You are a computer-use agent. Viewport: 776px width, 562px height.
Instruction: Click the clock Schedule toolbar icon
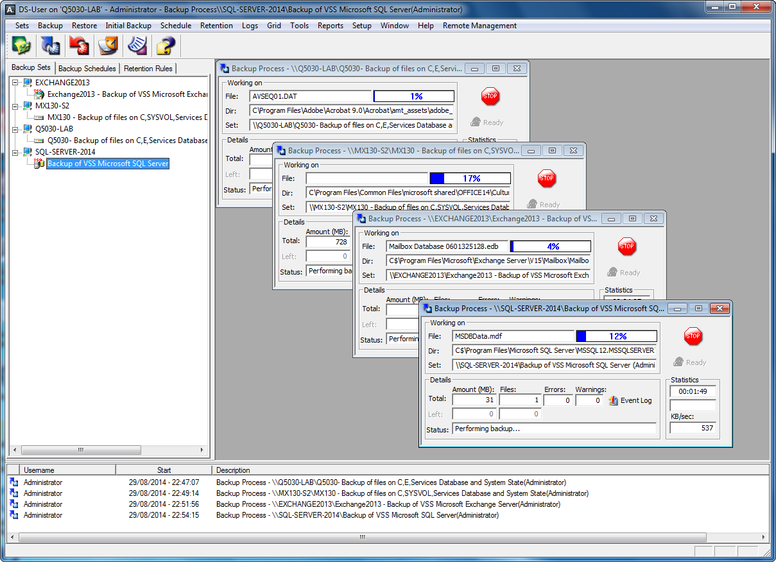tap(108, 46)
